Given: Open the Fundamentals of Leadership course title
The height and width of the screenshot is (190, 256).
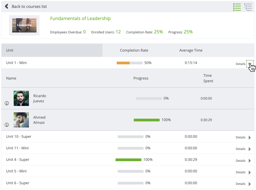Looking at the screenshot, I should 80,18.
